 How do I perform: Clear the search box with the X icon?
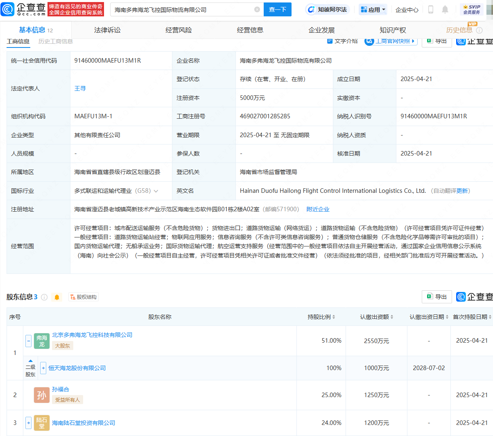(257, 9)
